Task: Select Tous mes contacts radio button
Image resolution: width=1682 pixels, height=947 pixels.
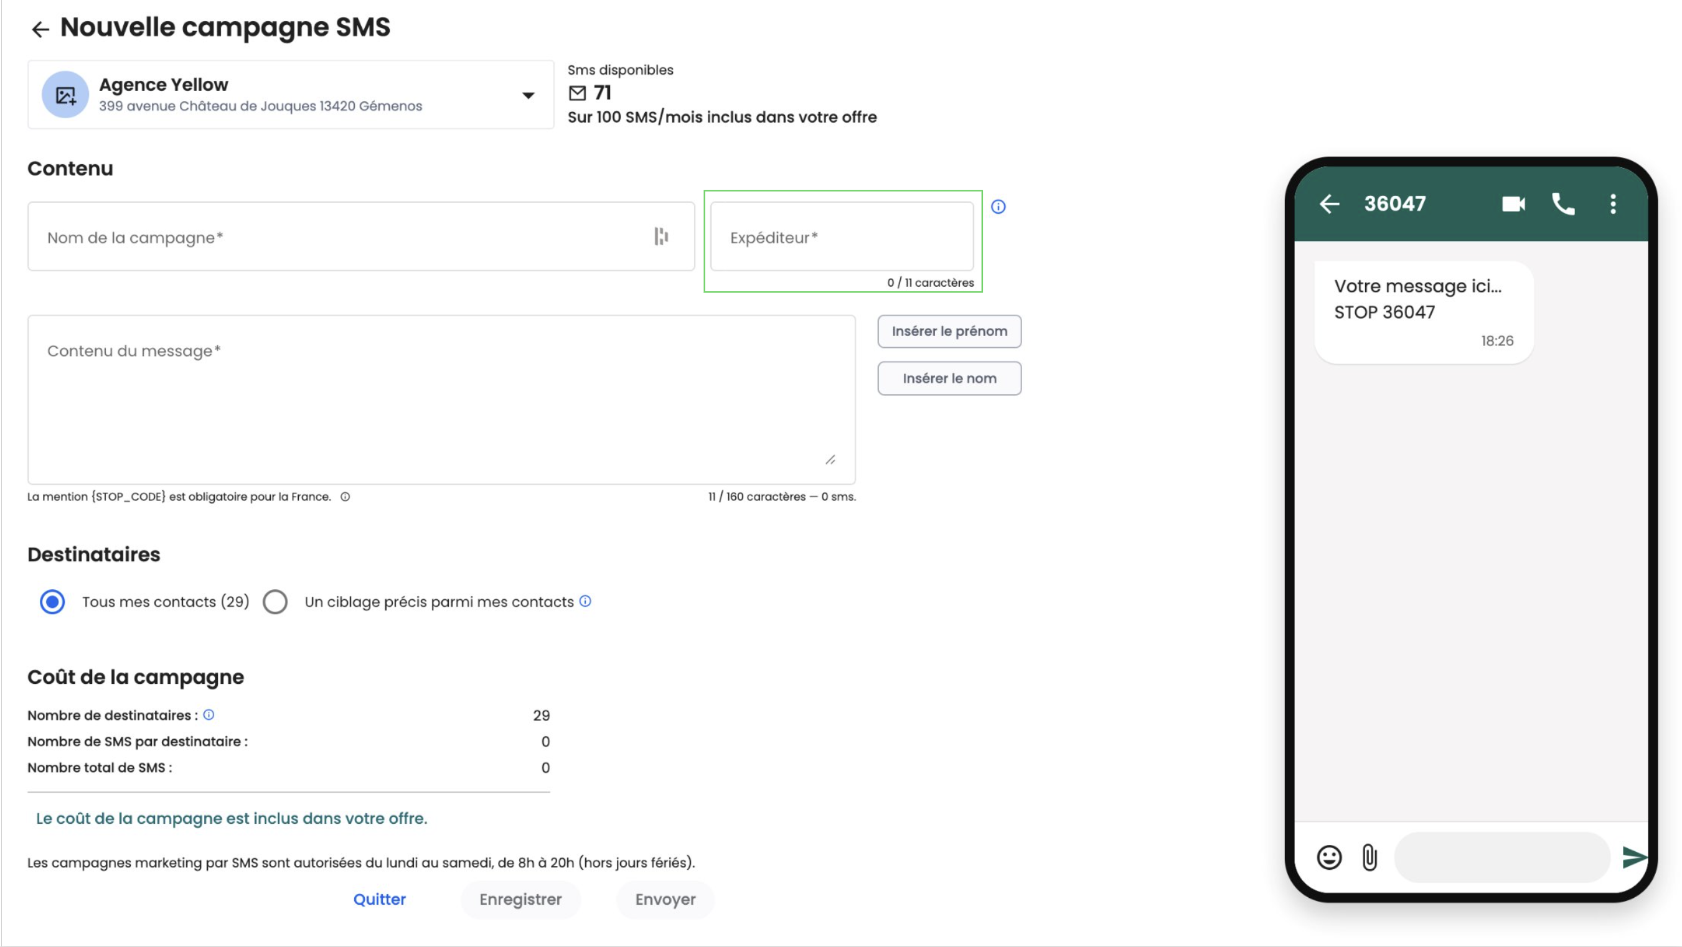Action: coord(52,602)
